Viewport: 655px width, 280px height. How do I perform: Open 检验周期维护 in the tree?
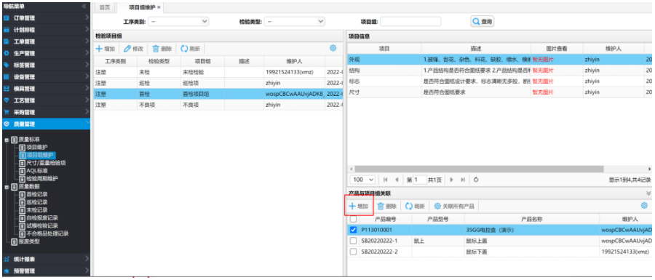[42, 179]
